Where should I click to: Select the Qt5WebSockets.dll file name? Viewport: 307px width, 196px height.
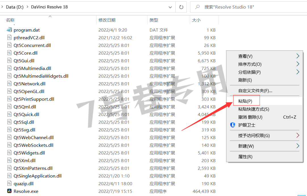[x=33, y=145]
